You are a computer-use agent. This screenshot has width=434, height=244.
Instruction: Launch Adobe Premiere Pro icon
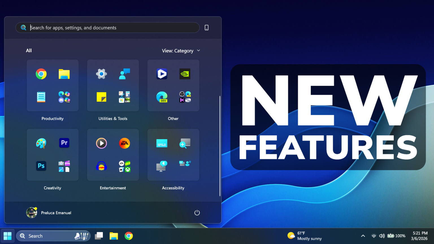tap(64, 143)
